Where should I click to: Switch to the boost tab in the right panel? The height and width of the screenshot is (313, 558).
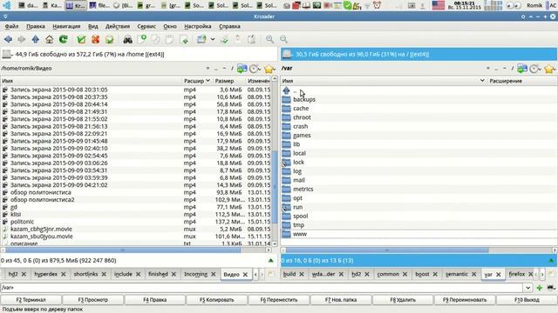click(422, 275)
